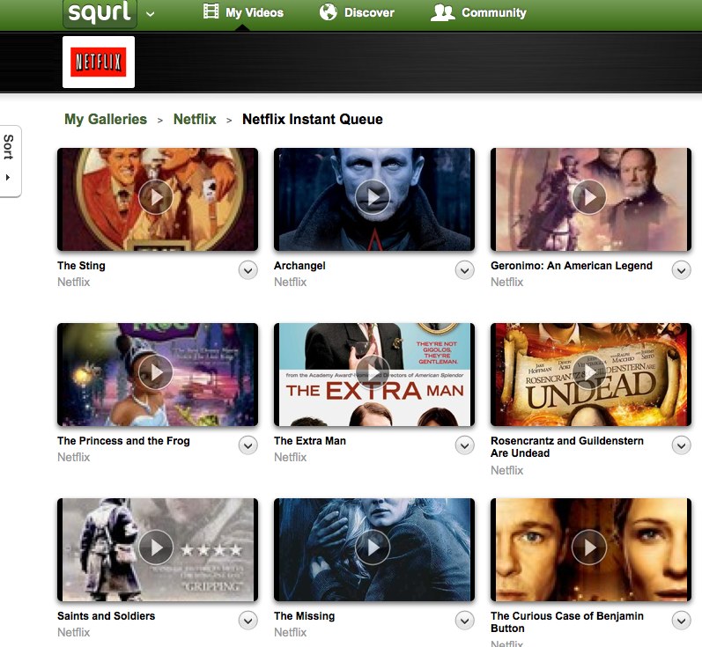
Task: Click Netflix label under Princess and the Frog
Action: 73,457
